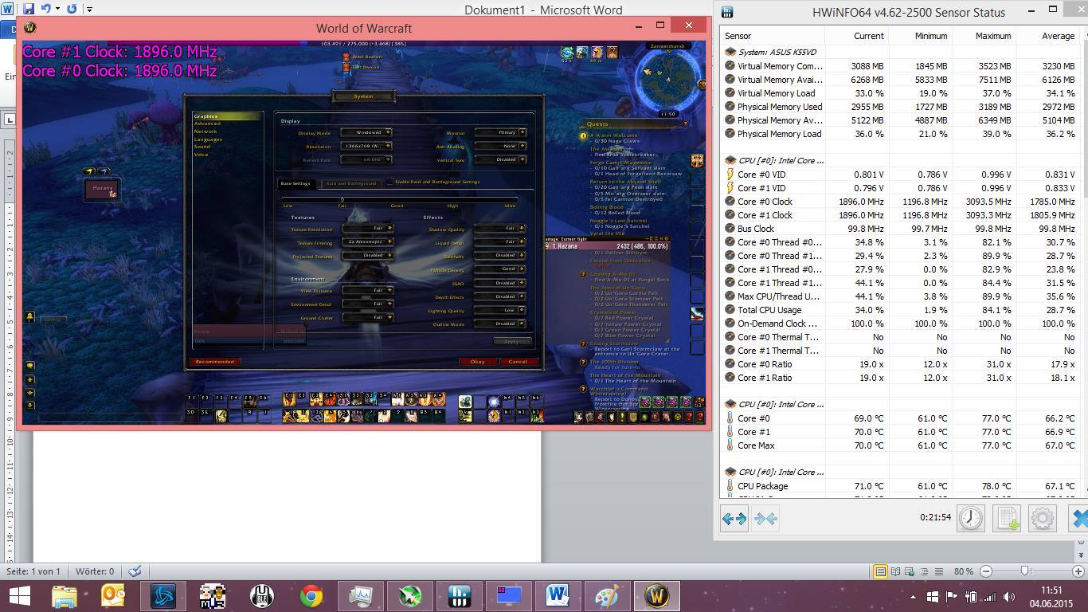Adjust the graphics quality preset slider
Image resolution: width=1088 pixels, height=612 pixels.
342,199
